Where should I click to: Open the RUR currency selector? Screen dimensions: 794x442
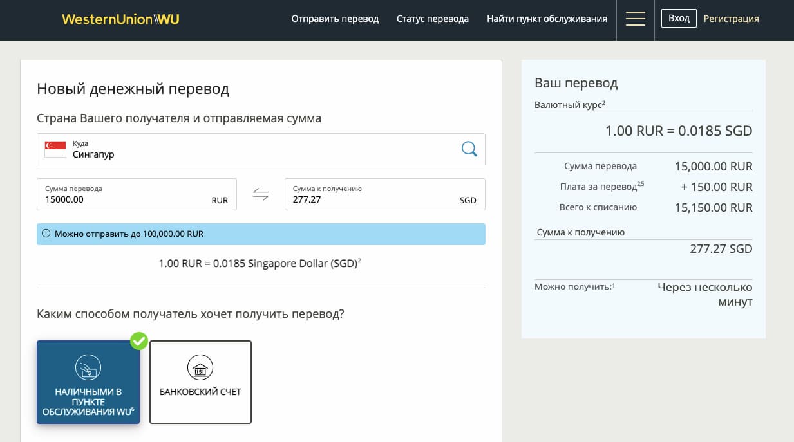pos(220,200)
